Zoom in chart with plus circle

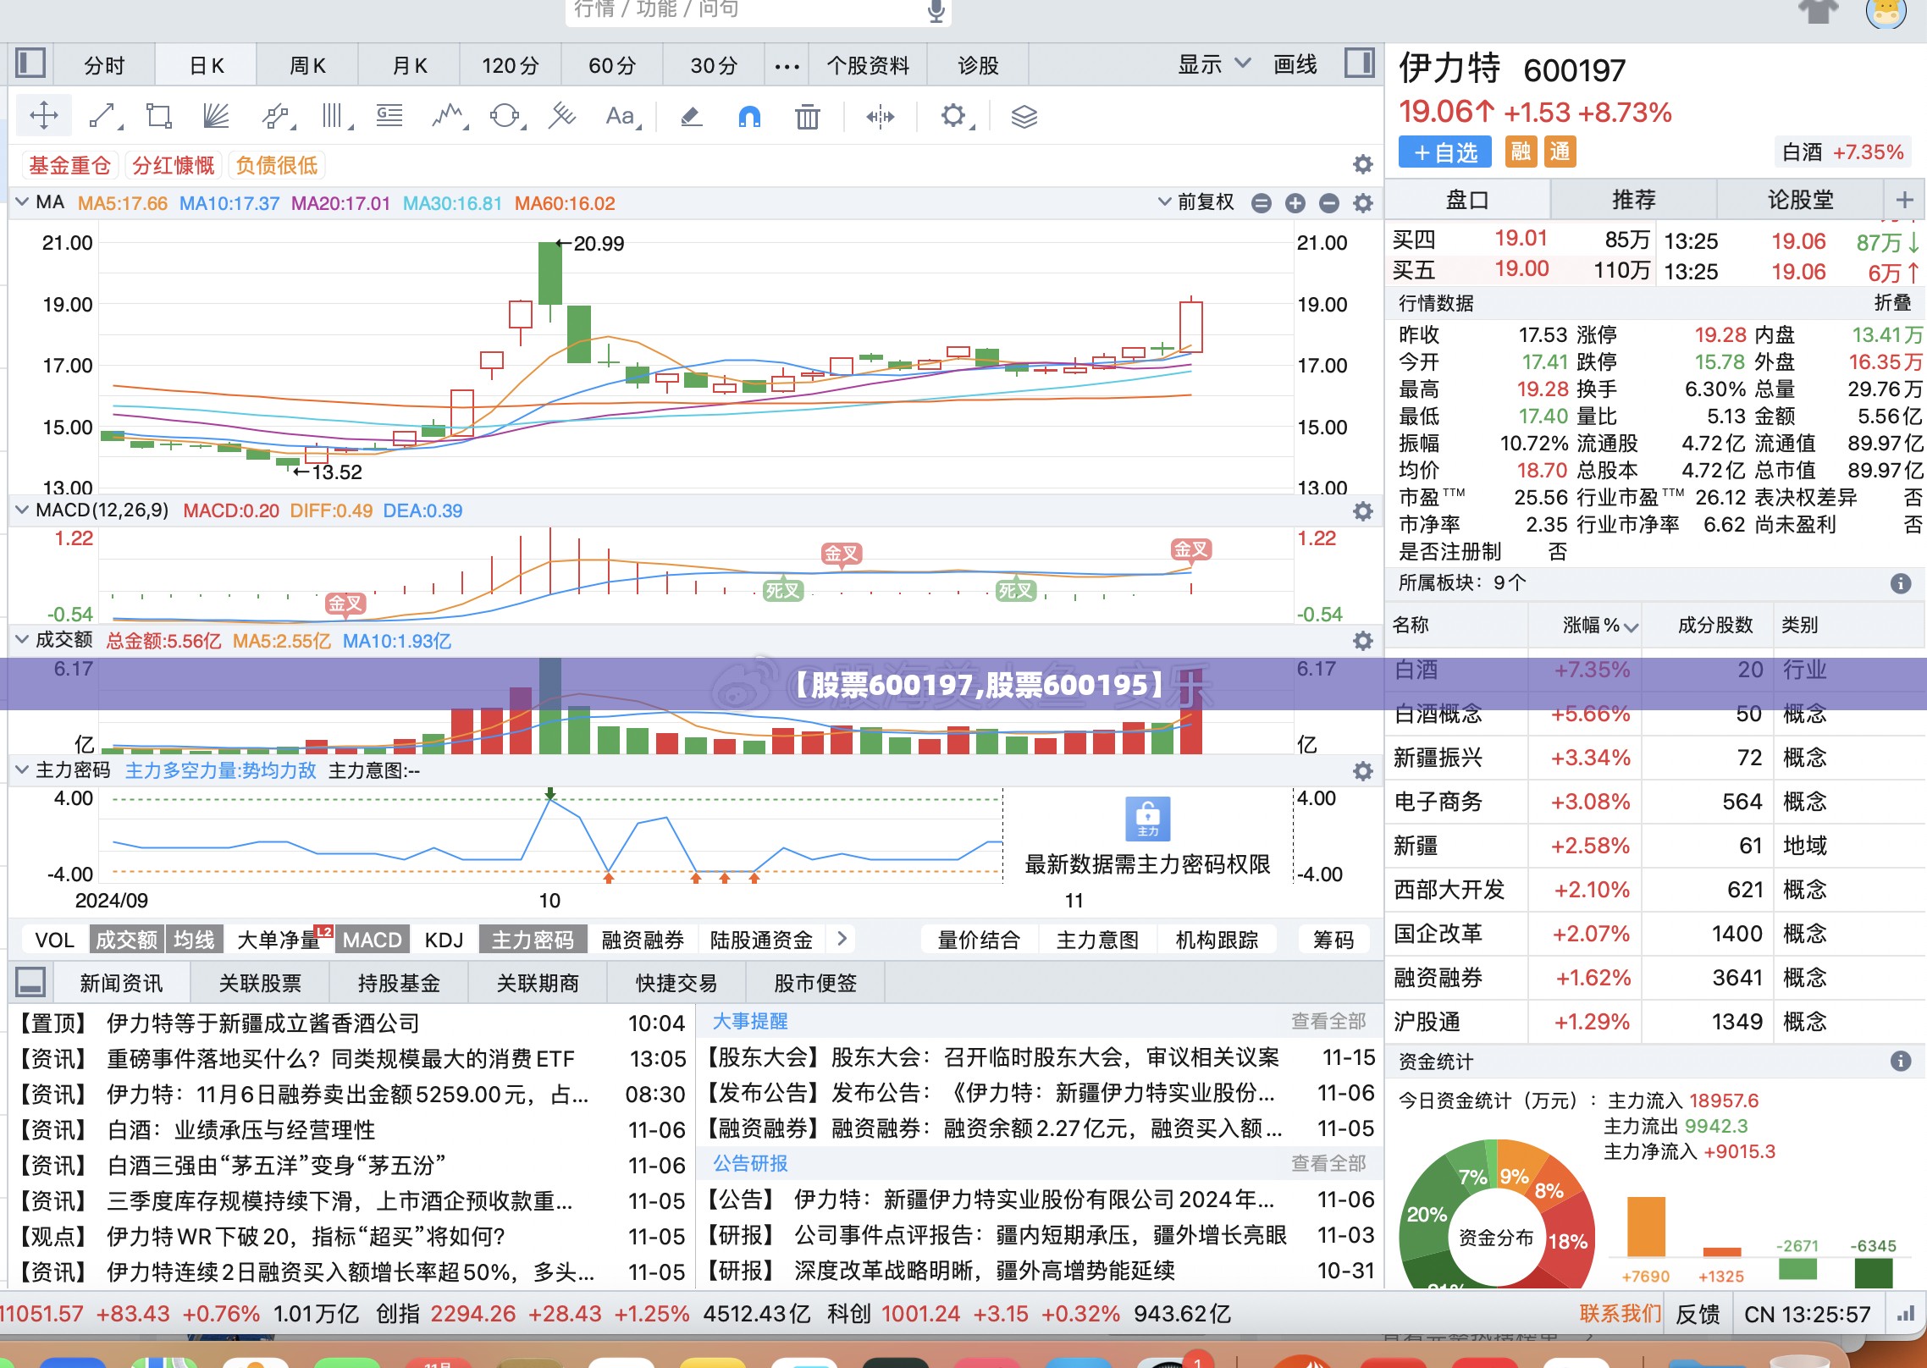point(1295,203)
